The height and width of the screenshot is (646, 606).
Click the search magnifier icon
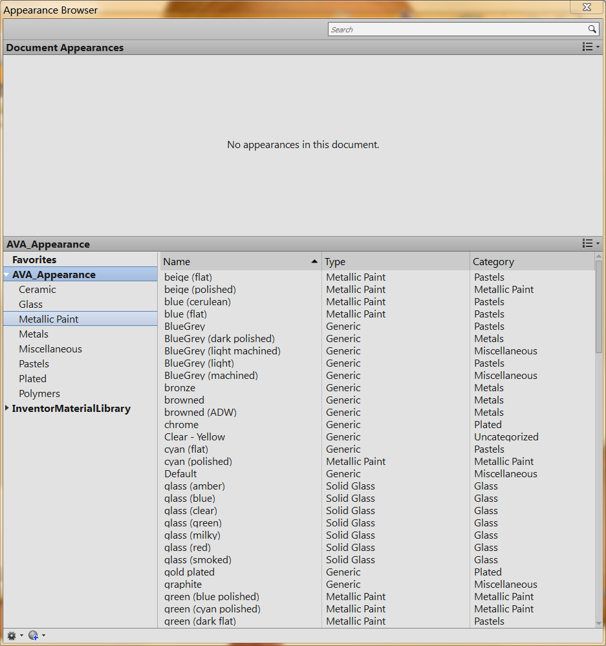(592, 29)
